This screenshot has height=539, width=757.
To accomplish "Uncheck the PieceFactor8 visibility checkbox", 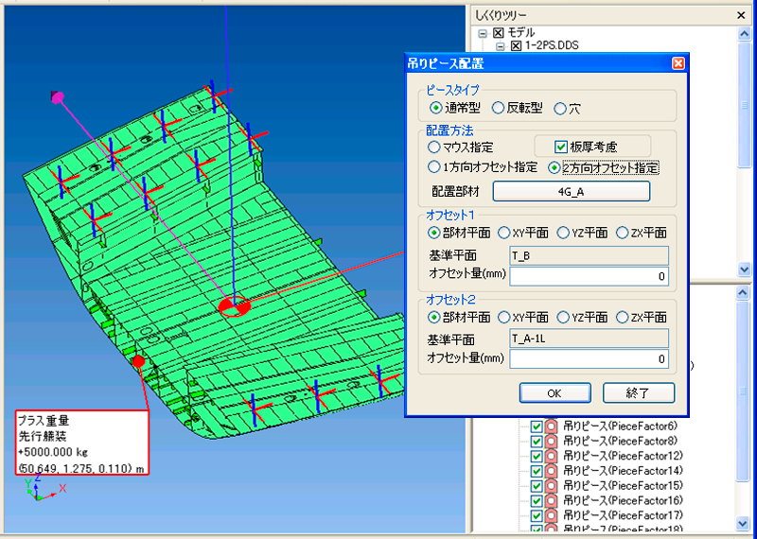I will point(537,442).
